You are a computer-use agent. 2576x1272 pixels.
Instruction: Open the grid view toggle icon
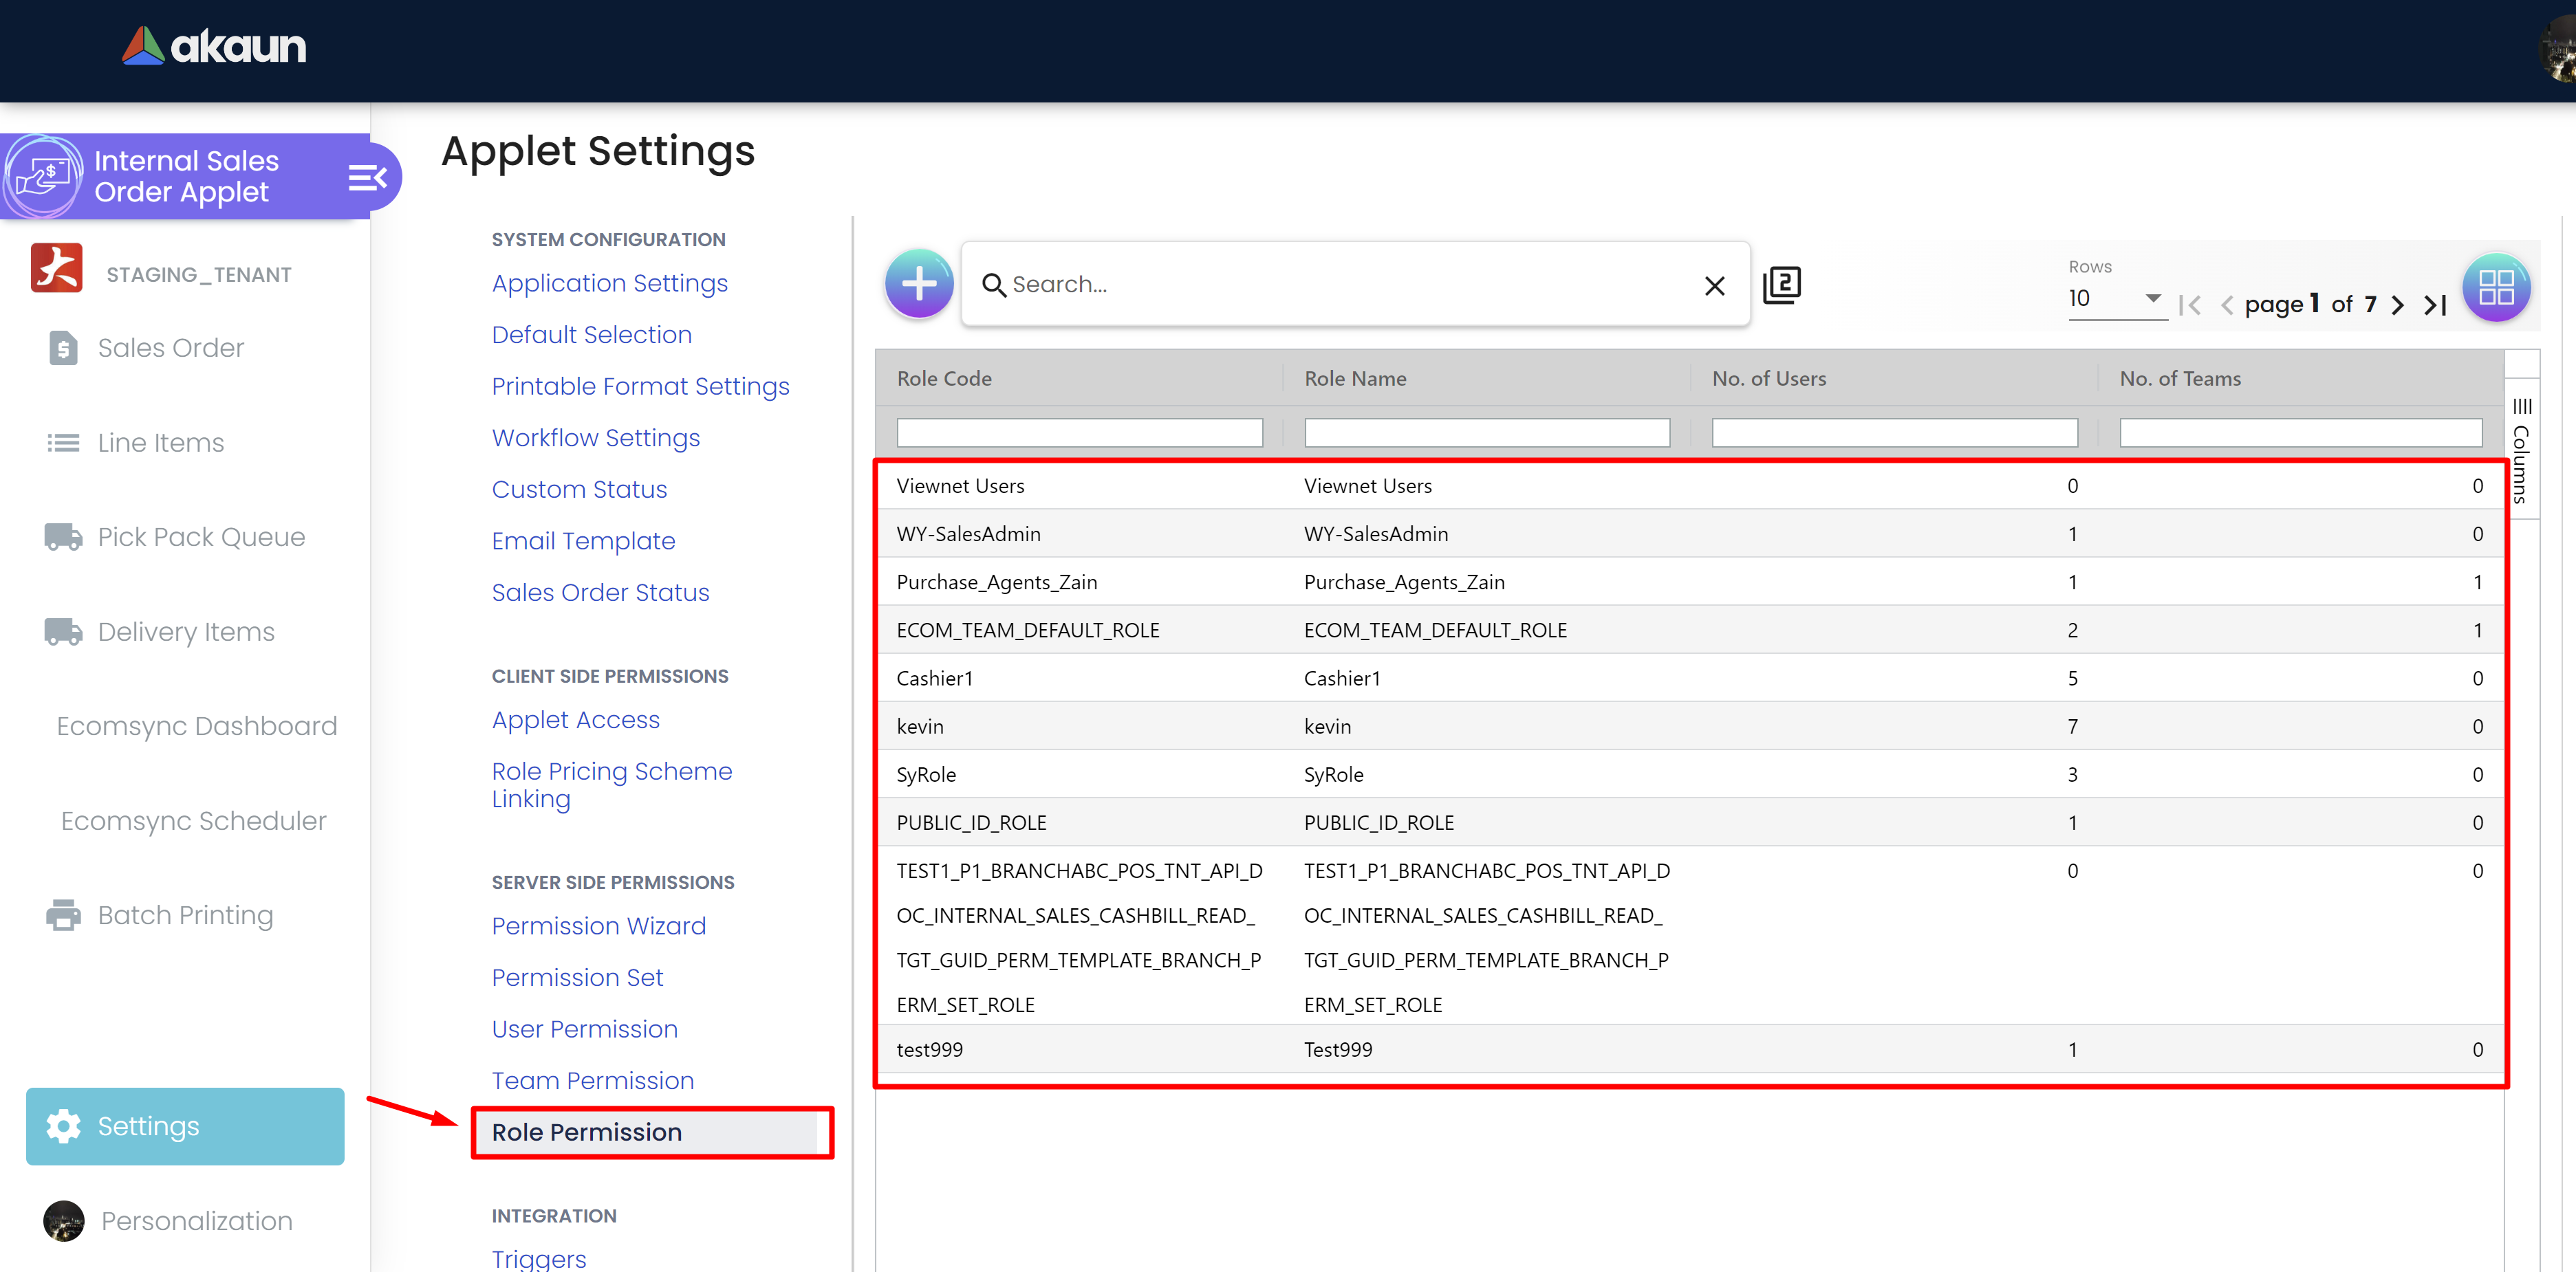(x=2495, y=288)
